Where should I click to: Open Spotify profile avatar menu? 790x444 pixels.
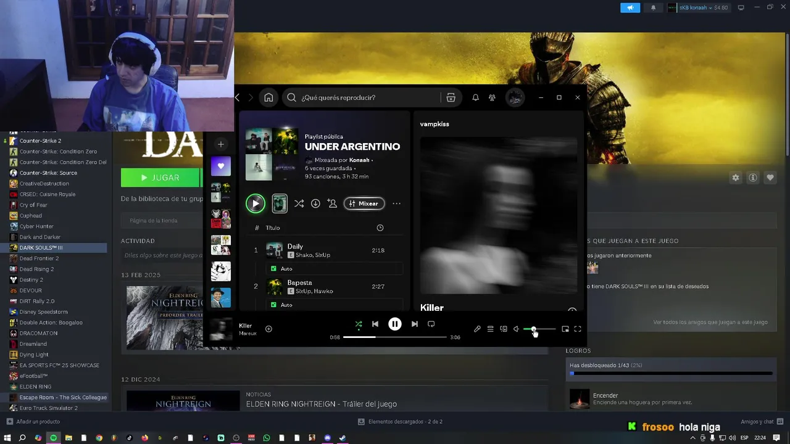[515, 97]
